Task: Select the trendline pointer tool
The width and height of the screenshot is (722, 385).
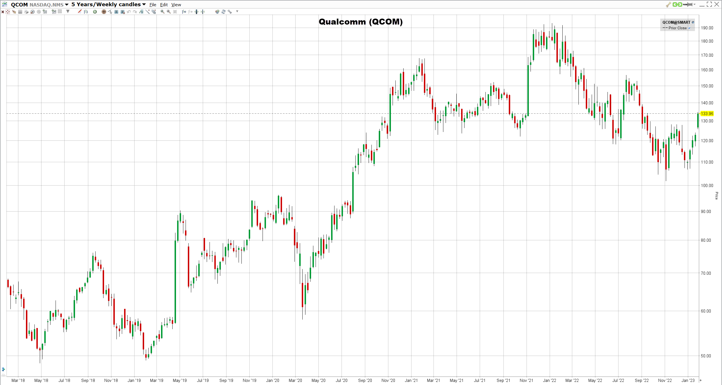Action: pos(110,12)
